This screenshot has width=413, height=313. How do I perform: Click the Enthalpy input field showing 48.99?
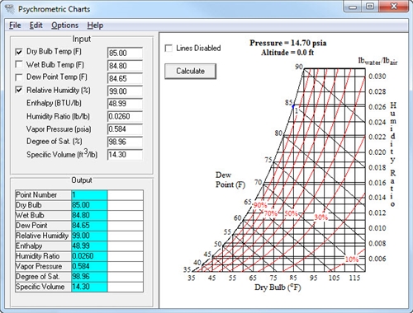[125, 104]
